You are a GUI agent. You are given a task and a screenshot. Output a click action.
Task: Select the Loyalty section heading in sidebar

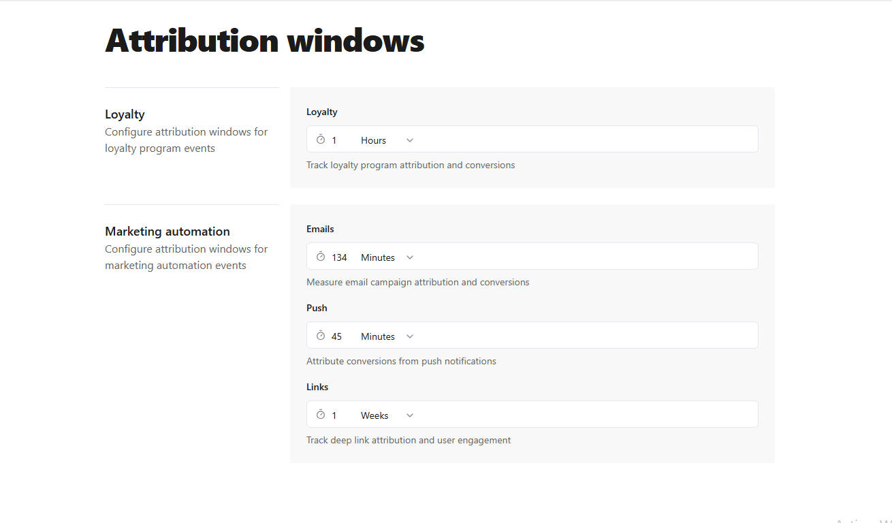pyautogui.click(x=125, y=114)
